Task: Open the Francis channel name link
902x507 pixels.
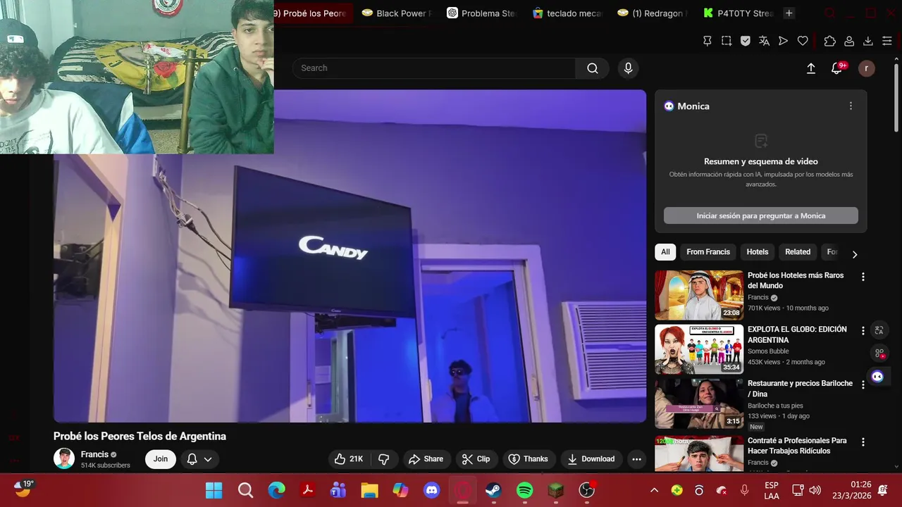Action: tap(94, 455)
